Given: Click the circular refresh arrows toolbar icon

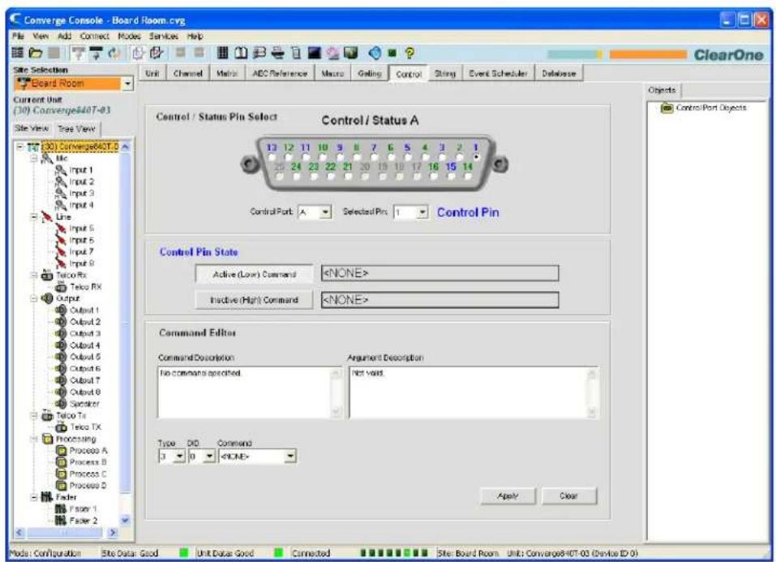Looking at the screenshot, I should coord(115,53).
